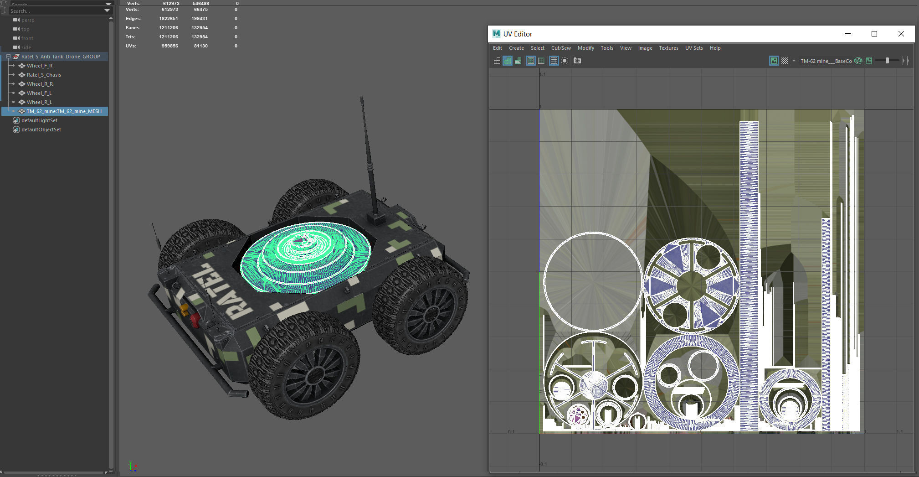Screen dimensions: 919x477
Task: Collapse the Ratel_S_Anti_Tank_Drone_GROUP node
Action: [x=8, y=57]
